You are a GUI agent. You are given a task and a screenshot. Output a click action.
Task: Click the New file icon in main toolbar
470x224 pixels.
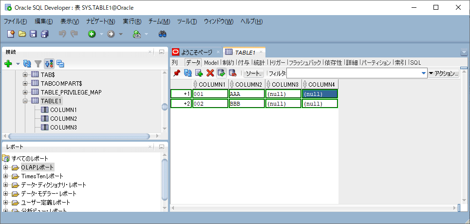pos(11,34)
